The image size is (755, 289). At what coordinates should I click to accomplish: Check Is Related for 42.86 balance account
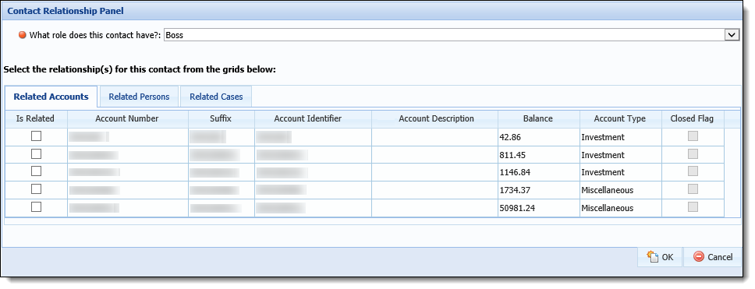click(36, 136)
